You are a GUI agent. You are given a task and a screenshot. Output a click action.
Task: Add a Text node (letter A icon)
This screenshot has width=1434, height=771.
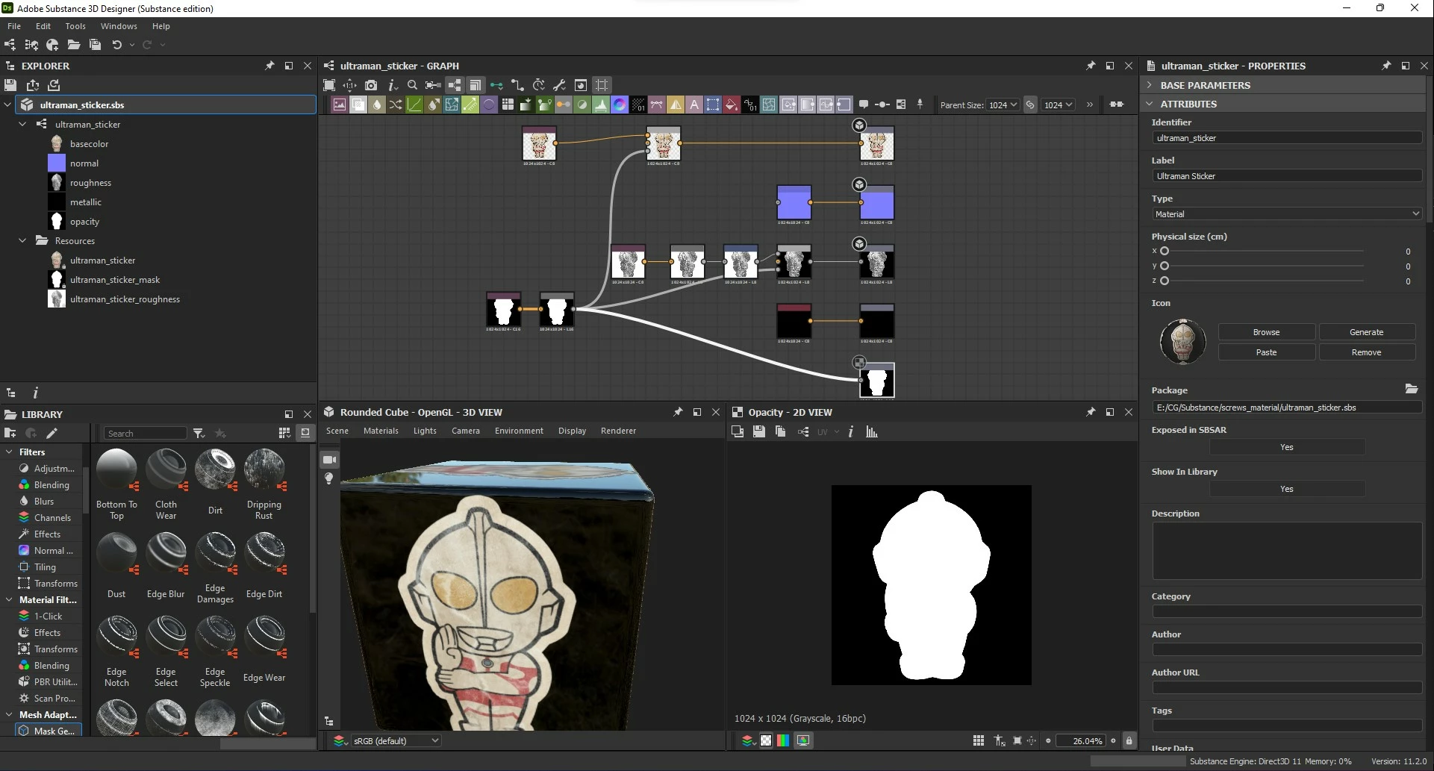(694, 104)
